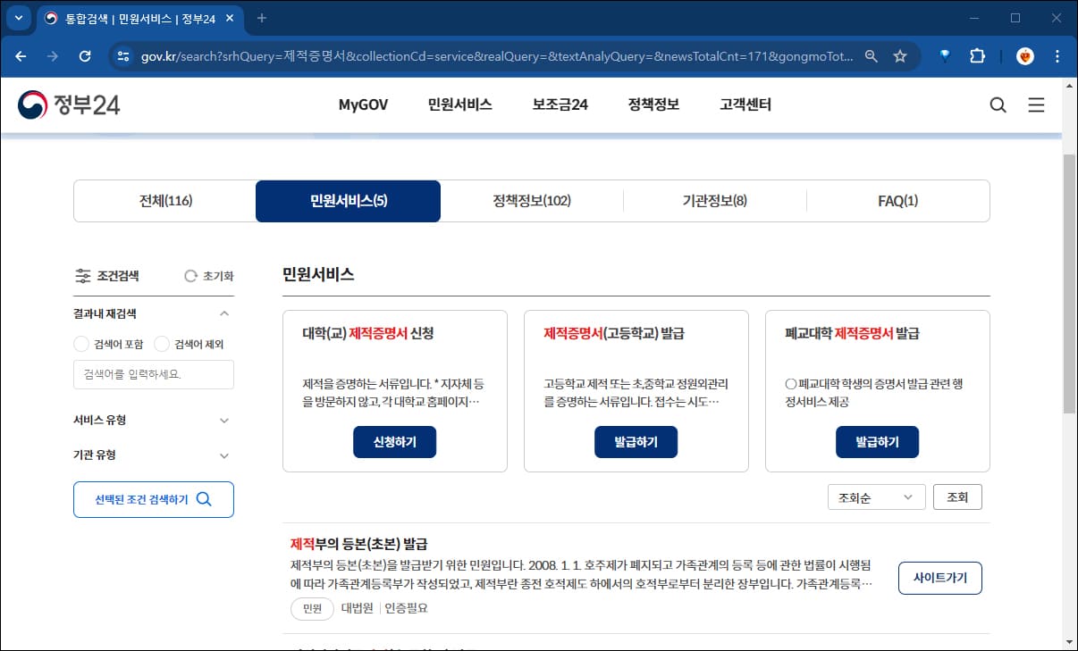Collapse the 결과내 재검색 section
Viewport: 1078px width, 651px height.
(x=226, y=313)
